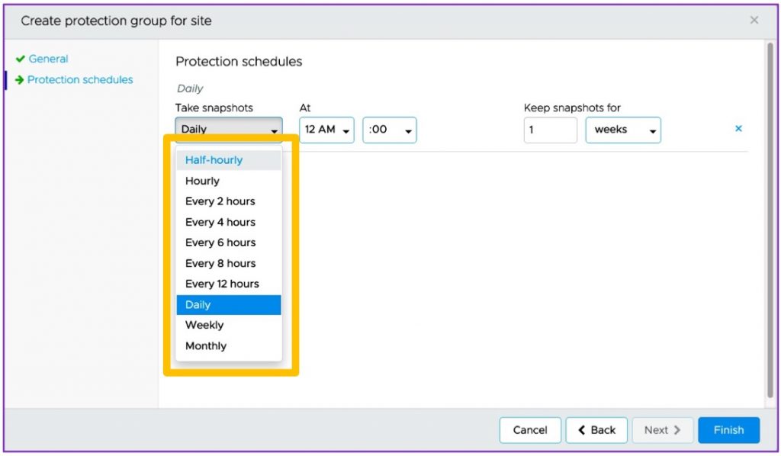
Task: Select Monthly from the dropdown list
Action: [x=206, y=345]
